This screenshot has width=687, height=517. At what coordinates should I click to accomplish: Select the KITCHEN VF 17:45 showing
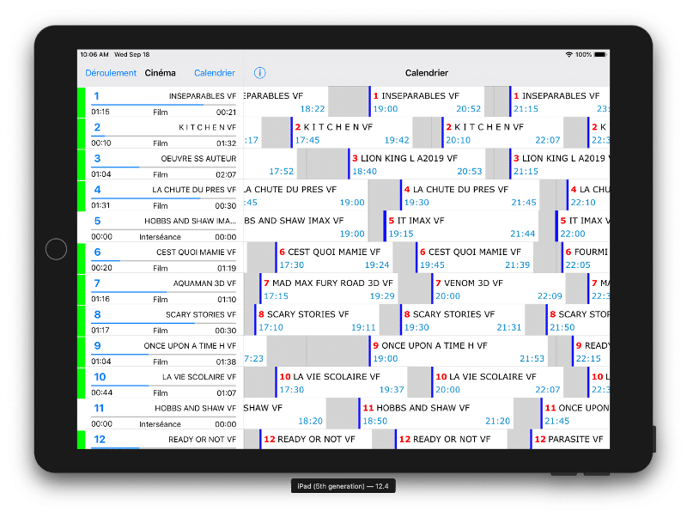[351, 133]
